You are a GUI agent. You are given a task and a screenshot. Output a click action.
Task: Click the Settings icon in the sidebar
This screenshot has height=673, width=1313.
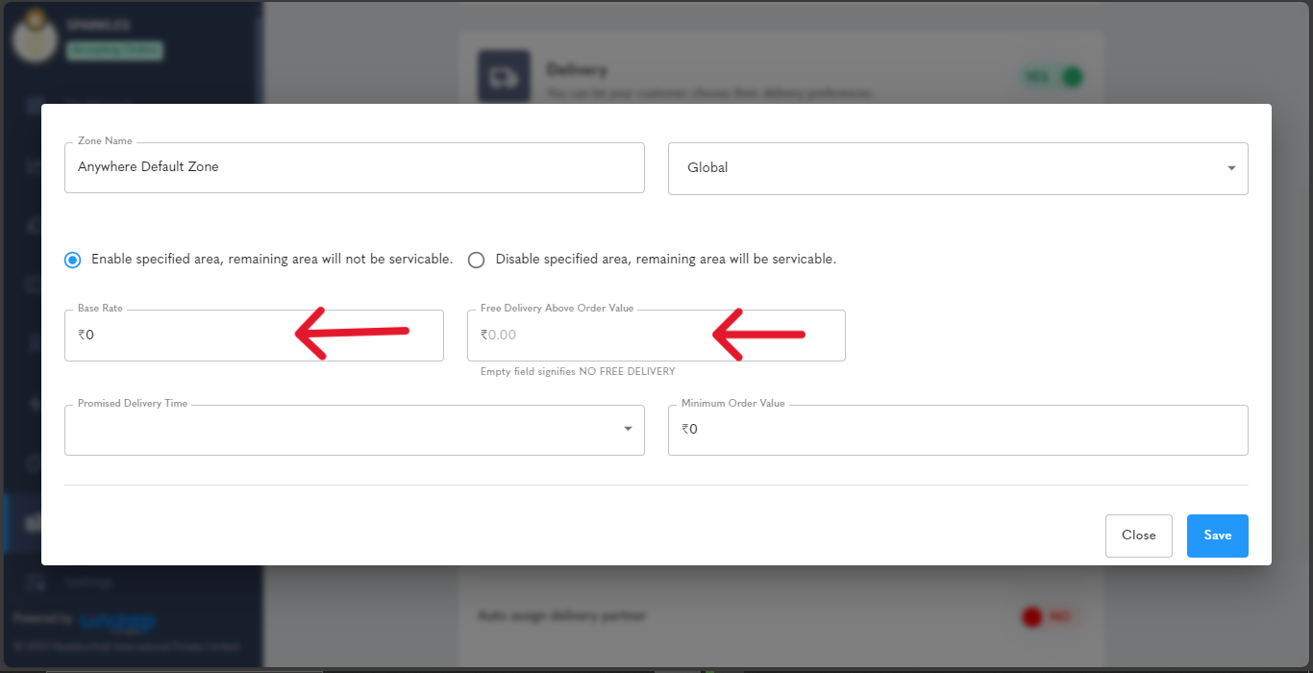click(x=37, y=582)
